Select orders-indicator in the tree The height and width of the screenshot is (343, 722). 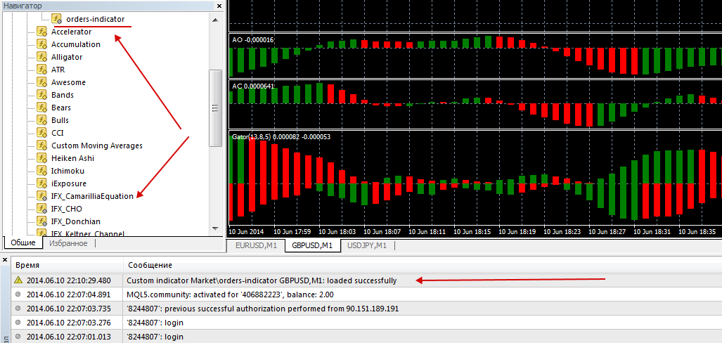(x=96, y=19)
